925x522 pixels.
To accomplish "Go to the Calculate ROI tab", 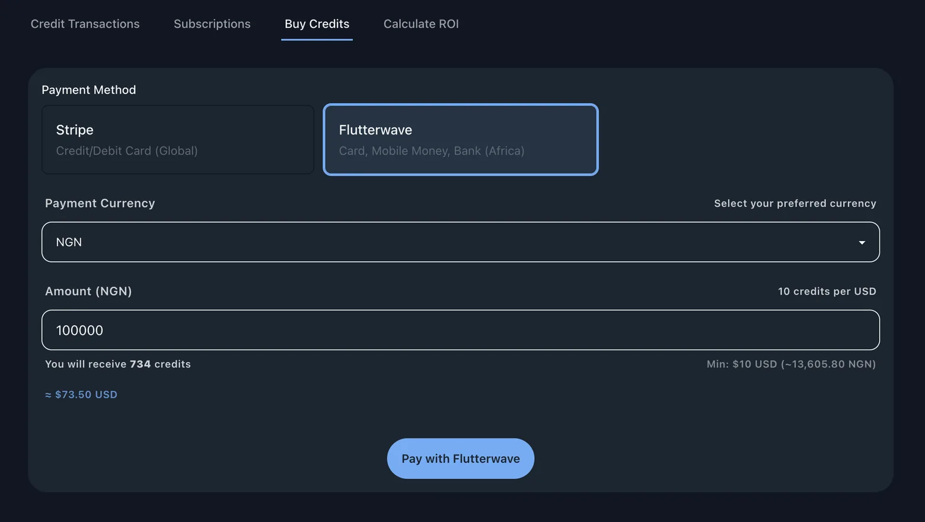I will (421, 24).
